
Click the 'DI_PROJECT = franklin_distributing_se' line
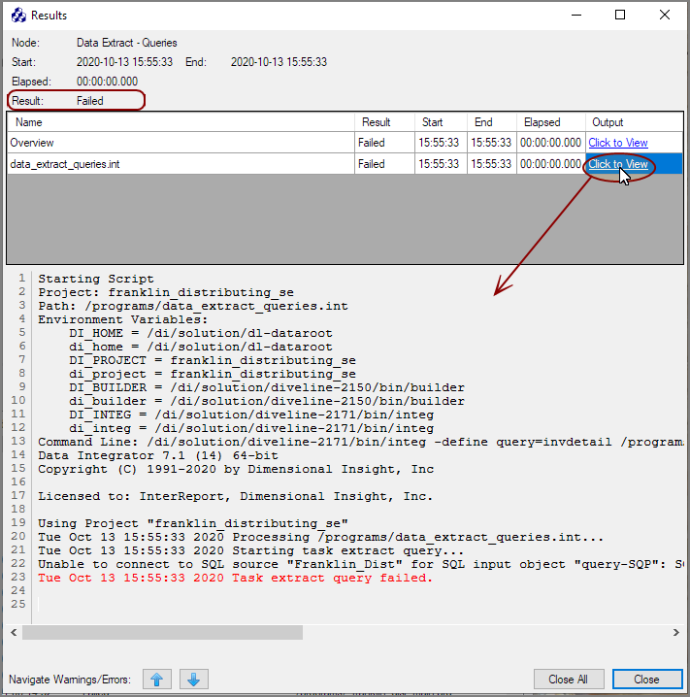coord(213,360)
